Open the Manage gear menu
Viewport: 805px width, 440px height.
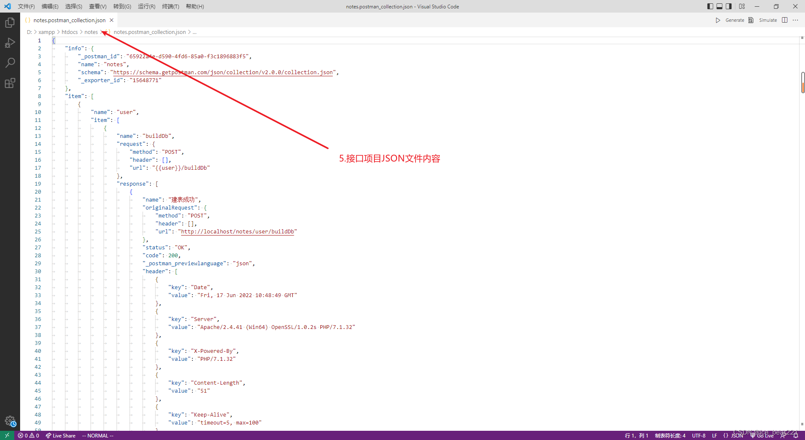pos(10,421)
